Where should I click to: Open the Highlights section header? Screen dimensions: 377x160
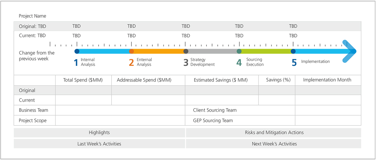point(99,132)
